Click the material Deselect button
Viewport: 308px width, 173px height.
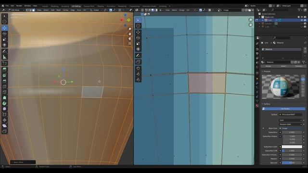pyautogui.click(x=298, y=66)
